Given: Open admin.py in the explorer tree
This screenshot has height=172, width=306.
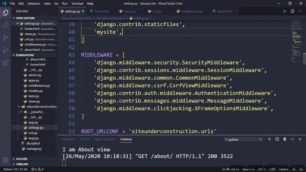Looking at the screenshot, I should (34, 75).
